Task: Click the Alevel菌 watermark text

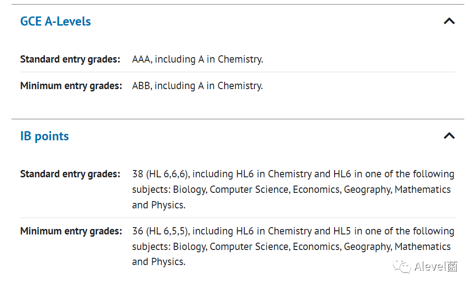Action: 436,266
